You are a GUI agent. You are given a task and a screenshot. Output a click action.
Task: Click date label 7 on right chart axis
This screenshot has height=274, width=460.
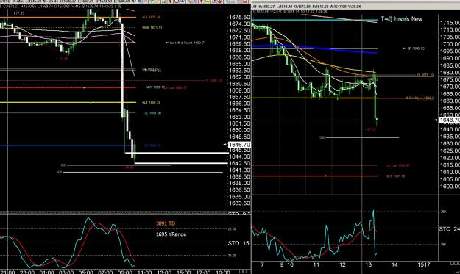tap(262, 264)
